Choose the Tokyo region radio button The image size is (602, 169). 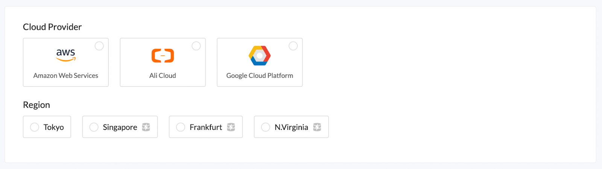[x=35, y=127]
